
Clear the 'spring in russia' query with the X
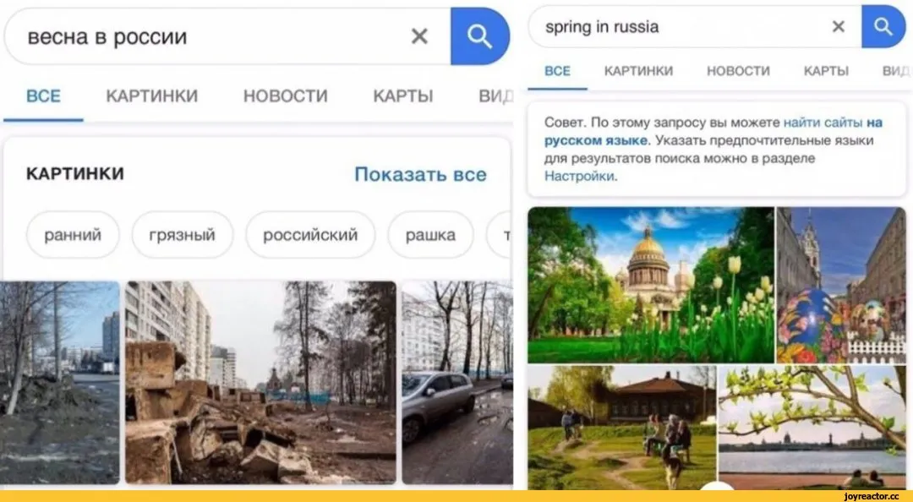click(x=839, y=26)
